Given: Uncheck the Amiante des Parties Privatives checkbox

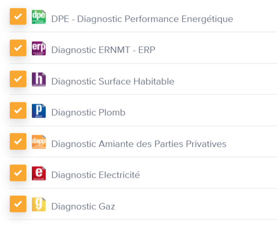Looking at the screenshot, I should click(18, 142).
